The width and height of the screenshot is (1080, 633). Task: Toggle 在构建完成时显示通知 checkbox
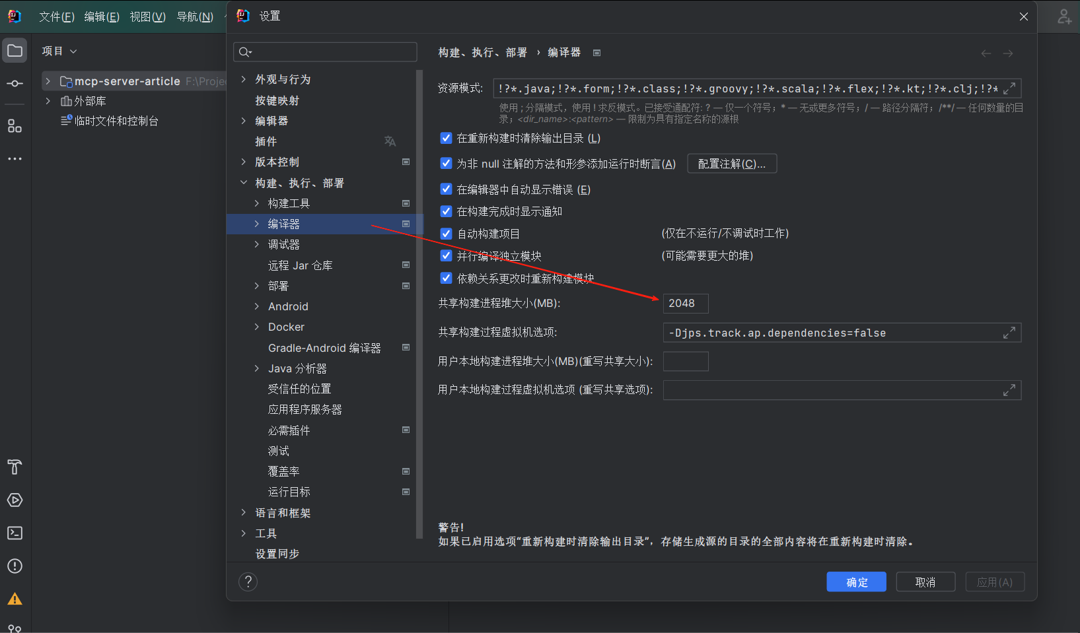coord(447,211)
